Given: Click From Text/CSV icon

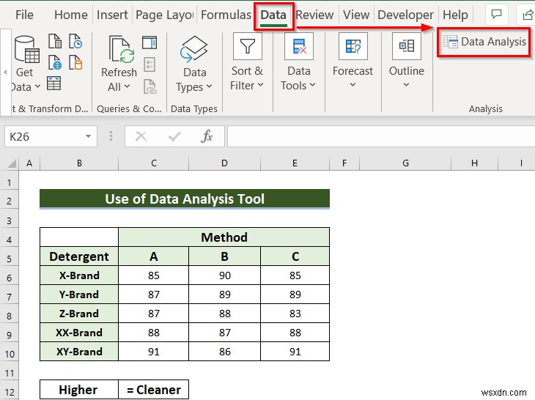Looking at the screenshot, I should [x=55, y=41].
